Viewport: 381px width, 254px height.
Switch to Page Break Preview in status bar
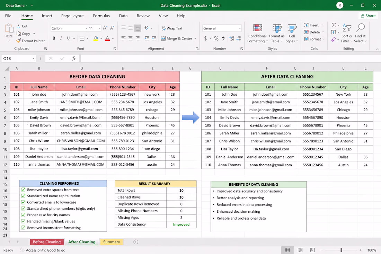[x=312, y=250]
